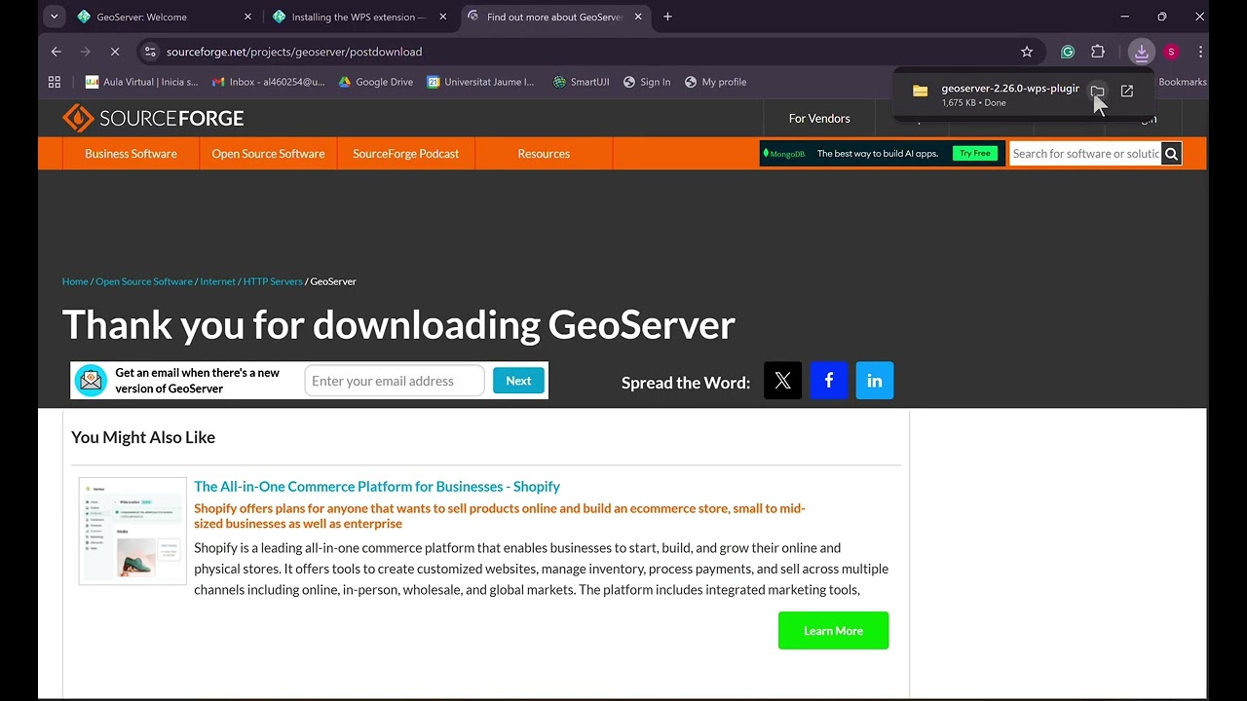
Task: Click the search magnifier button
Action: click(1171, 154)
